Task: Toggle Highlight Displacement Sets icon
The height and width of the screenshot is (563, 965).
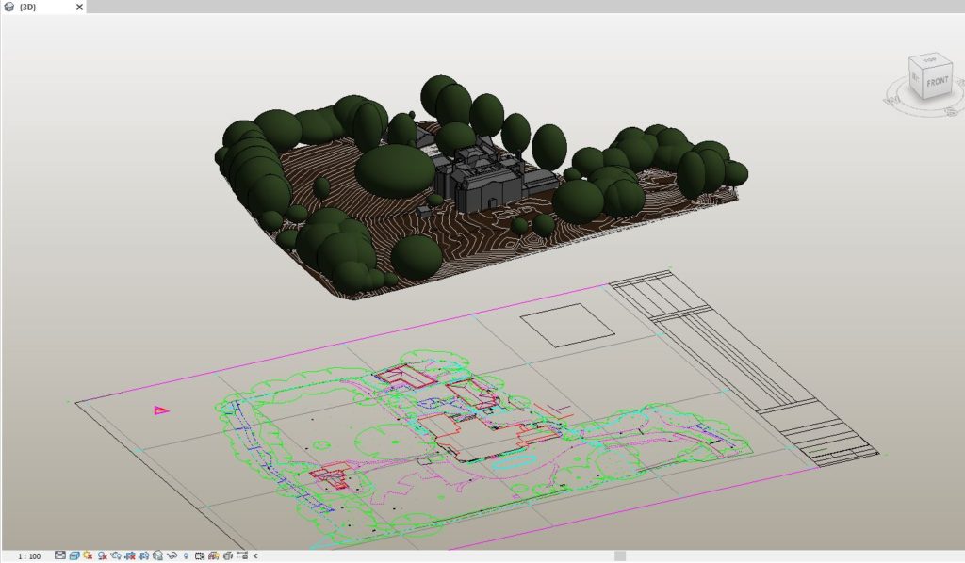Action: click(x=228, y=555)
